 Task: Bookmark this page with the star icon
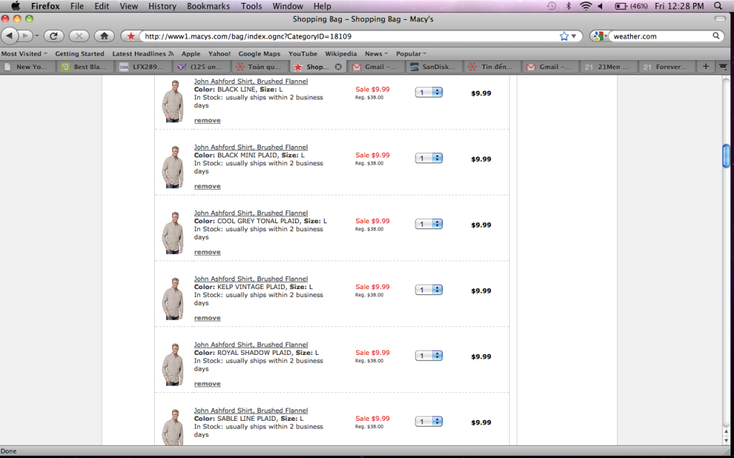click(x=563, y=36)
